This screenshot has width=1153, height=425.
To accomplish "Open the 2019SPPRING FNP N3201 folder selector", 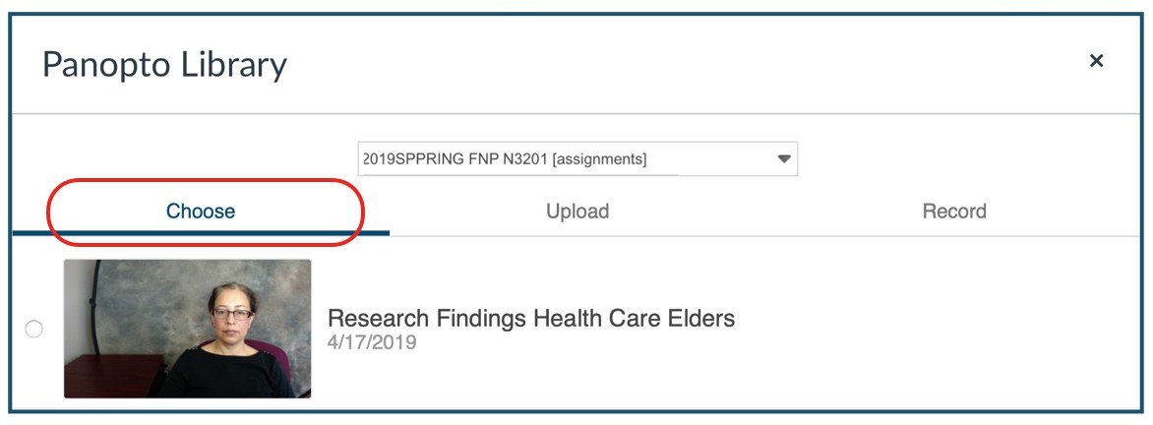I will [x=577, y=158].
